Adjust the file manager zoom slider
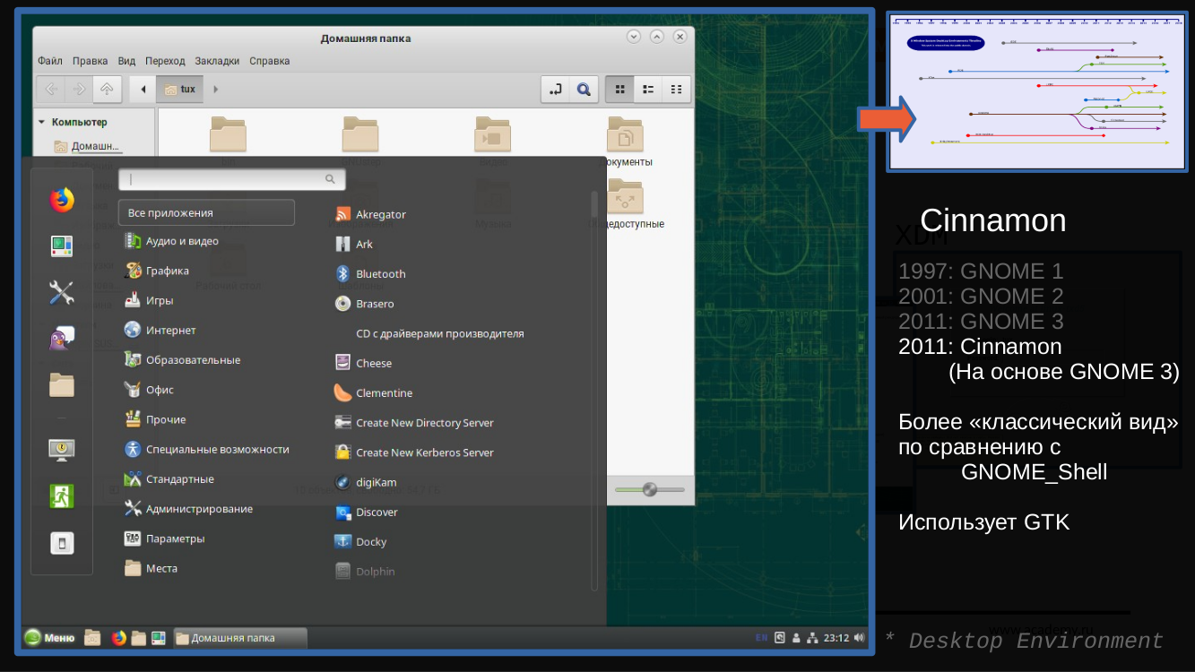The height and width of the screenshot is (672, 1195). [x=650, y=489]
